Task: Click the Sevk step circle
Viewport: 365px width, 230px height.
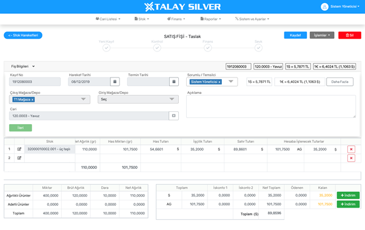Action: 258,48
